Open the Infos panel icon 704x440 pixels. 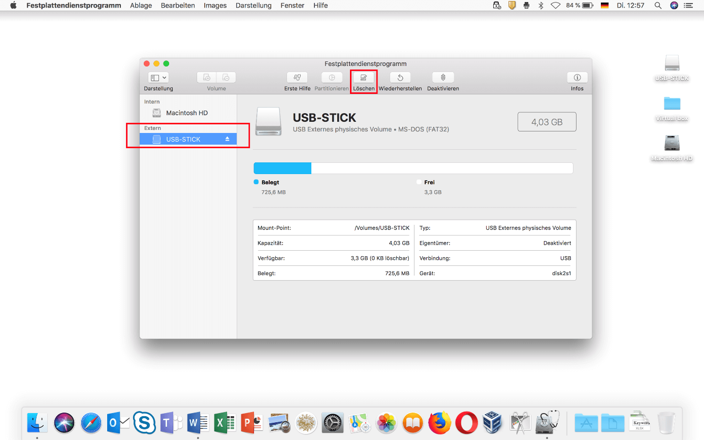(x=577, y=78)
